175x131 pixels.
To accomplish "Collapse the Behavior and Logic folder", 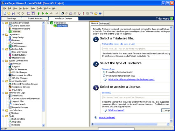I will point(3,93).
